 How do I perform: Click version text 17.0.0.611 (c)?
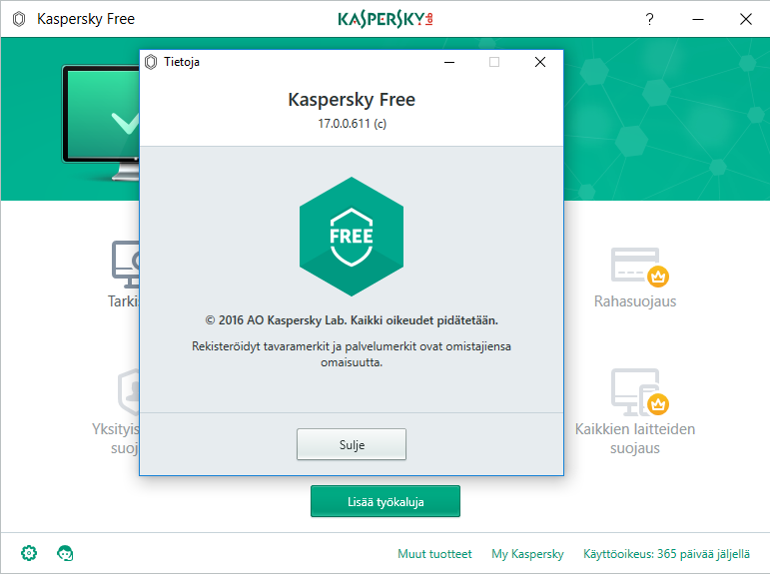pos(352,123)
